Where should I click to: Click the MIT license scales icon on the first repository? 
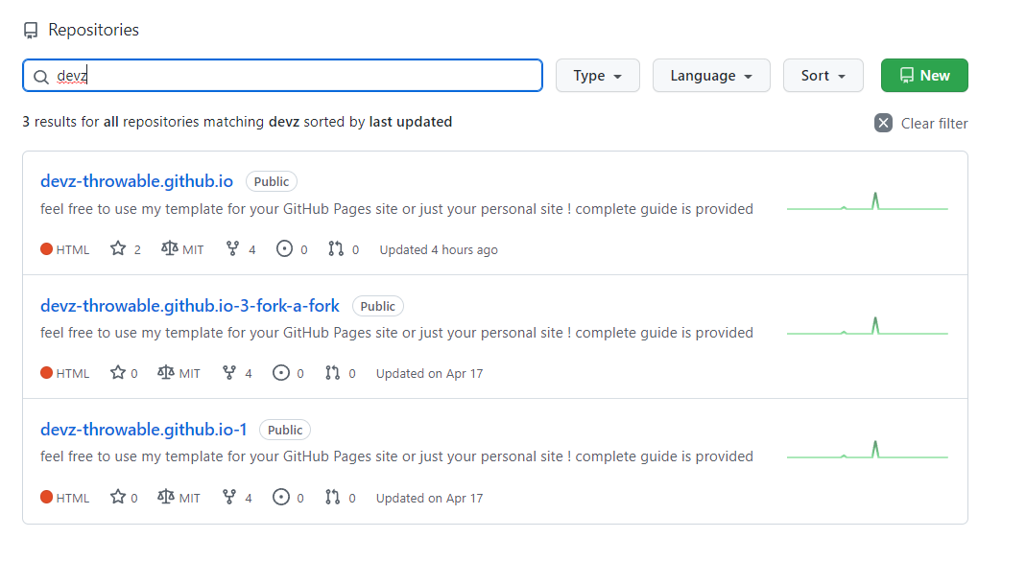point(170,248)
